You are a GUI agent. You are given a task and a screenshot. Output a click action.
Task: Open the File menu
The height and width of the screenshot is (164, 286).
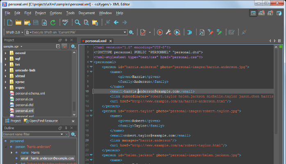[x=7, y=13]
